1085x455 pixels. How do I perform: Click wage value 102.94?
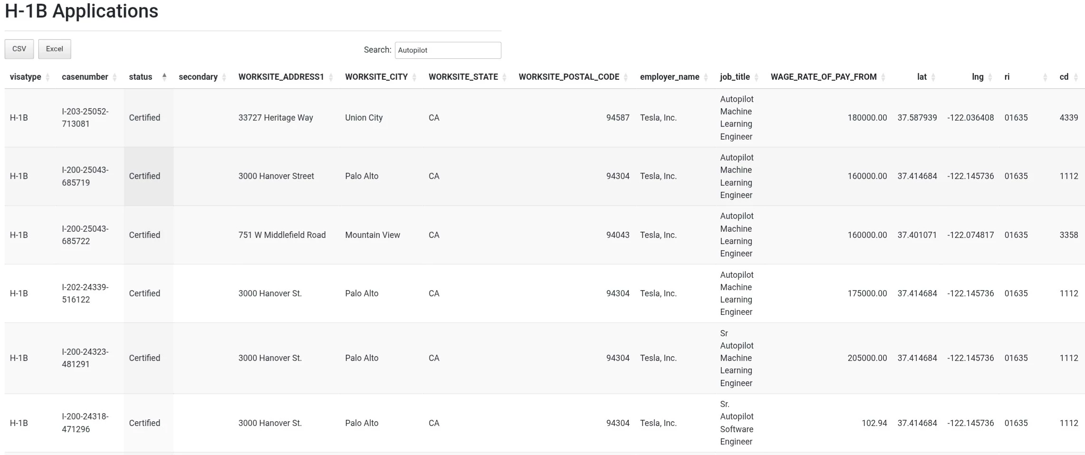pyautogui.click(x=874, y=423)
